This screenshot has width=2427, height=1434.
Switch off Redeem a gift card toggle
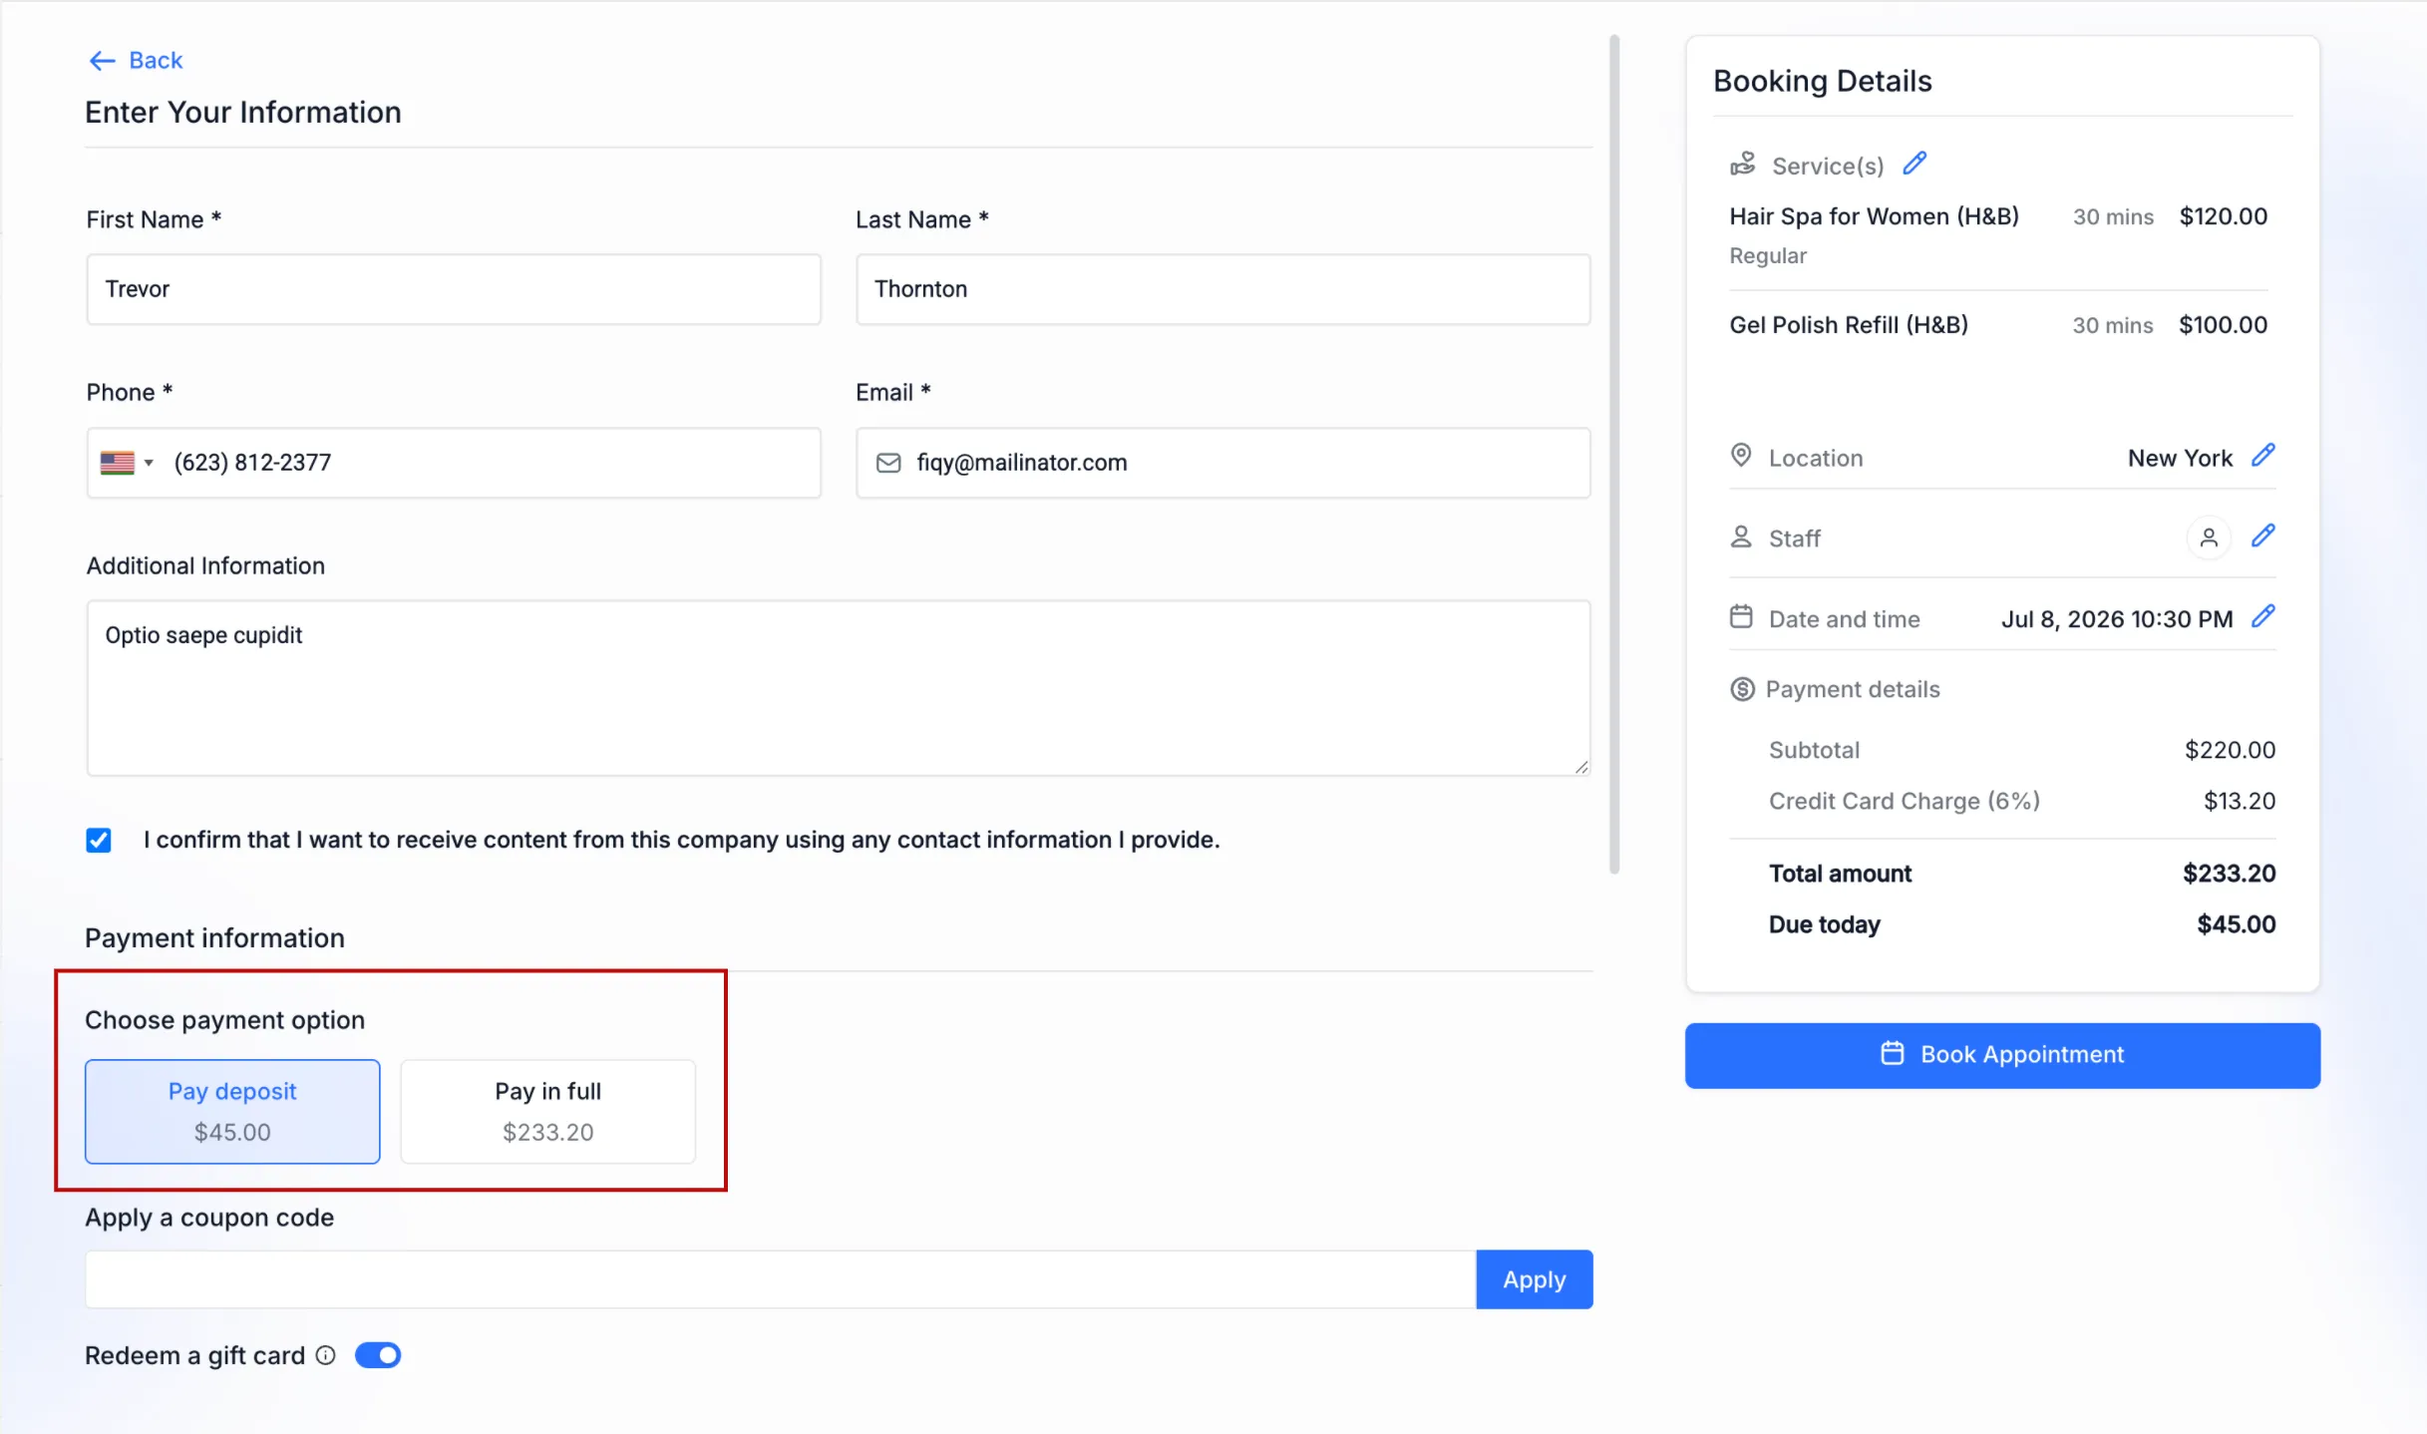coord(378,1355)
